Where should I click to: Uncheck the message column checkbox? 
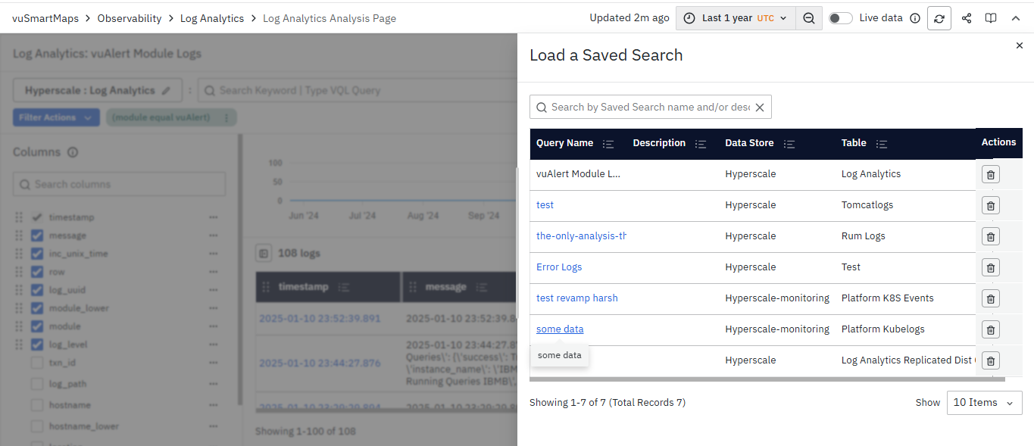[x=37, y=235]
